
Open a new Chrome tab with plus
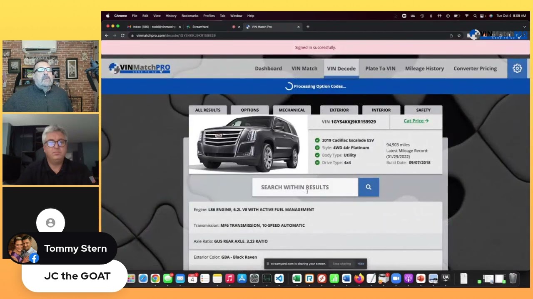coord(308,27)
